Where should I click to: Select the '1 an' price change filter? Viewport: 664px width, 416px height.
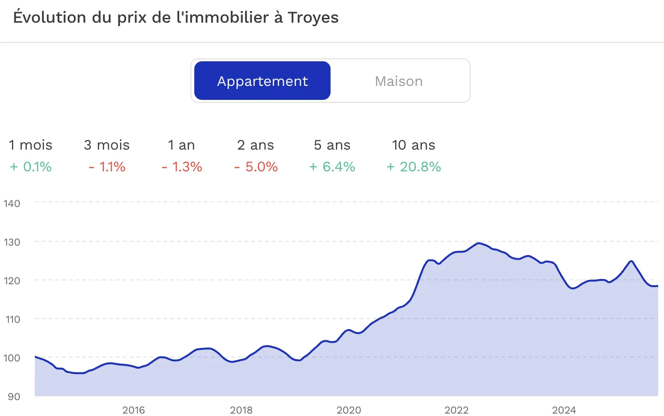[x=181, y=145]
